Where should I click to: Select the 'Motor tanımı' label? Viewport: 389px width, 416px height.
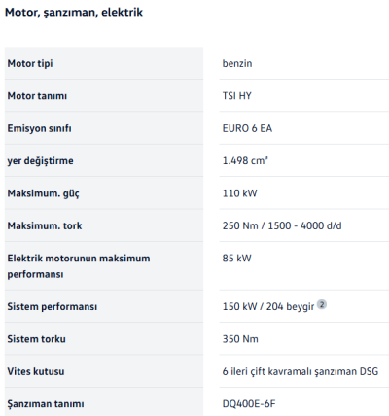point(37,96)
